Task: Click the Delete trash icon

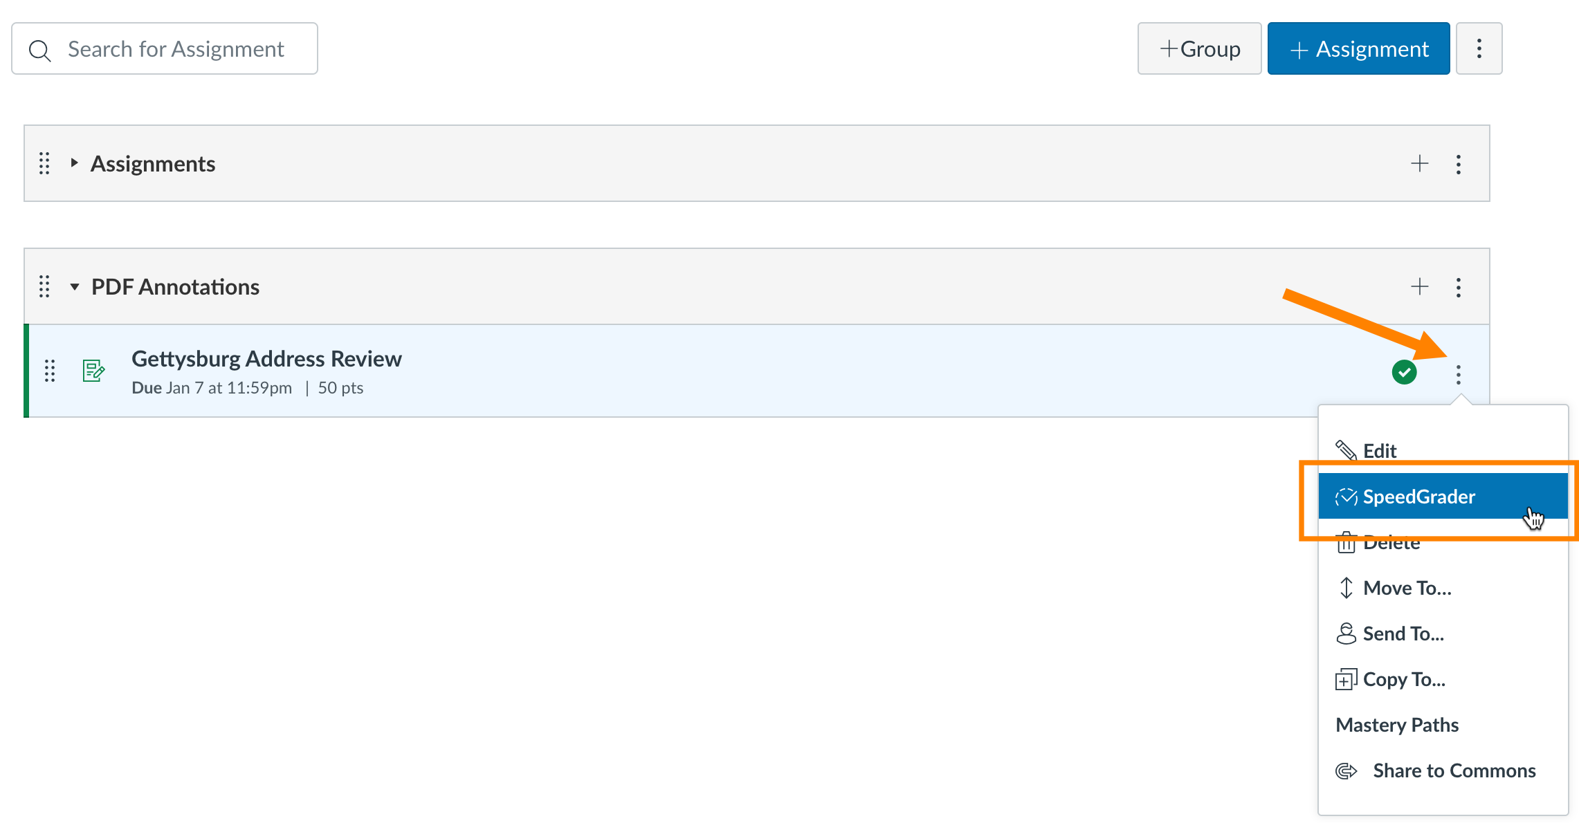Action: point(1346,542)
